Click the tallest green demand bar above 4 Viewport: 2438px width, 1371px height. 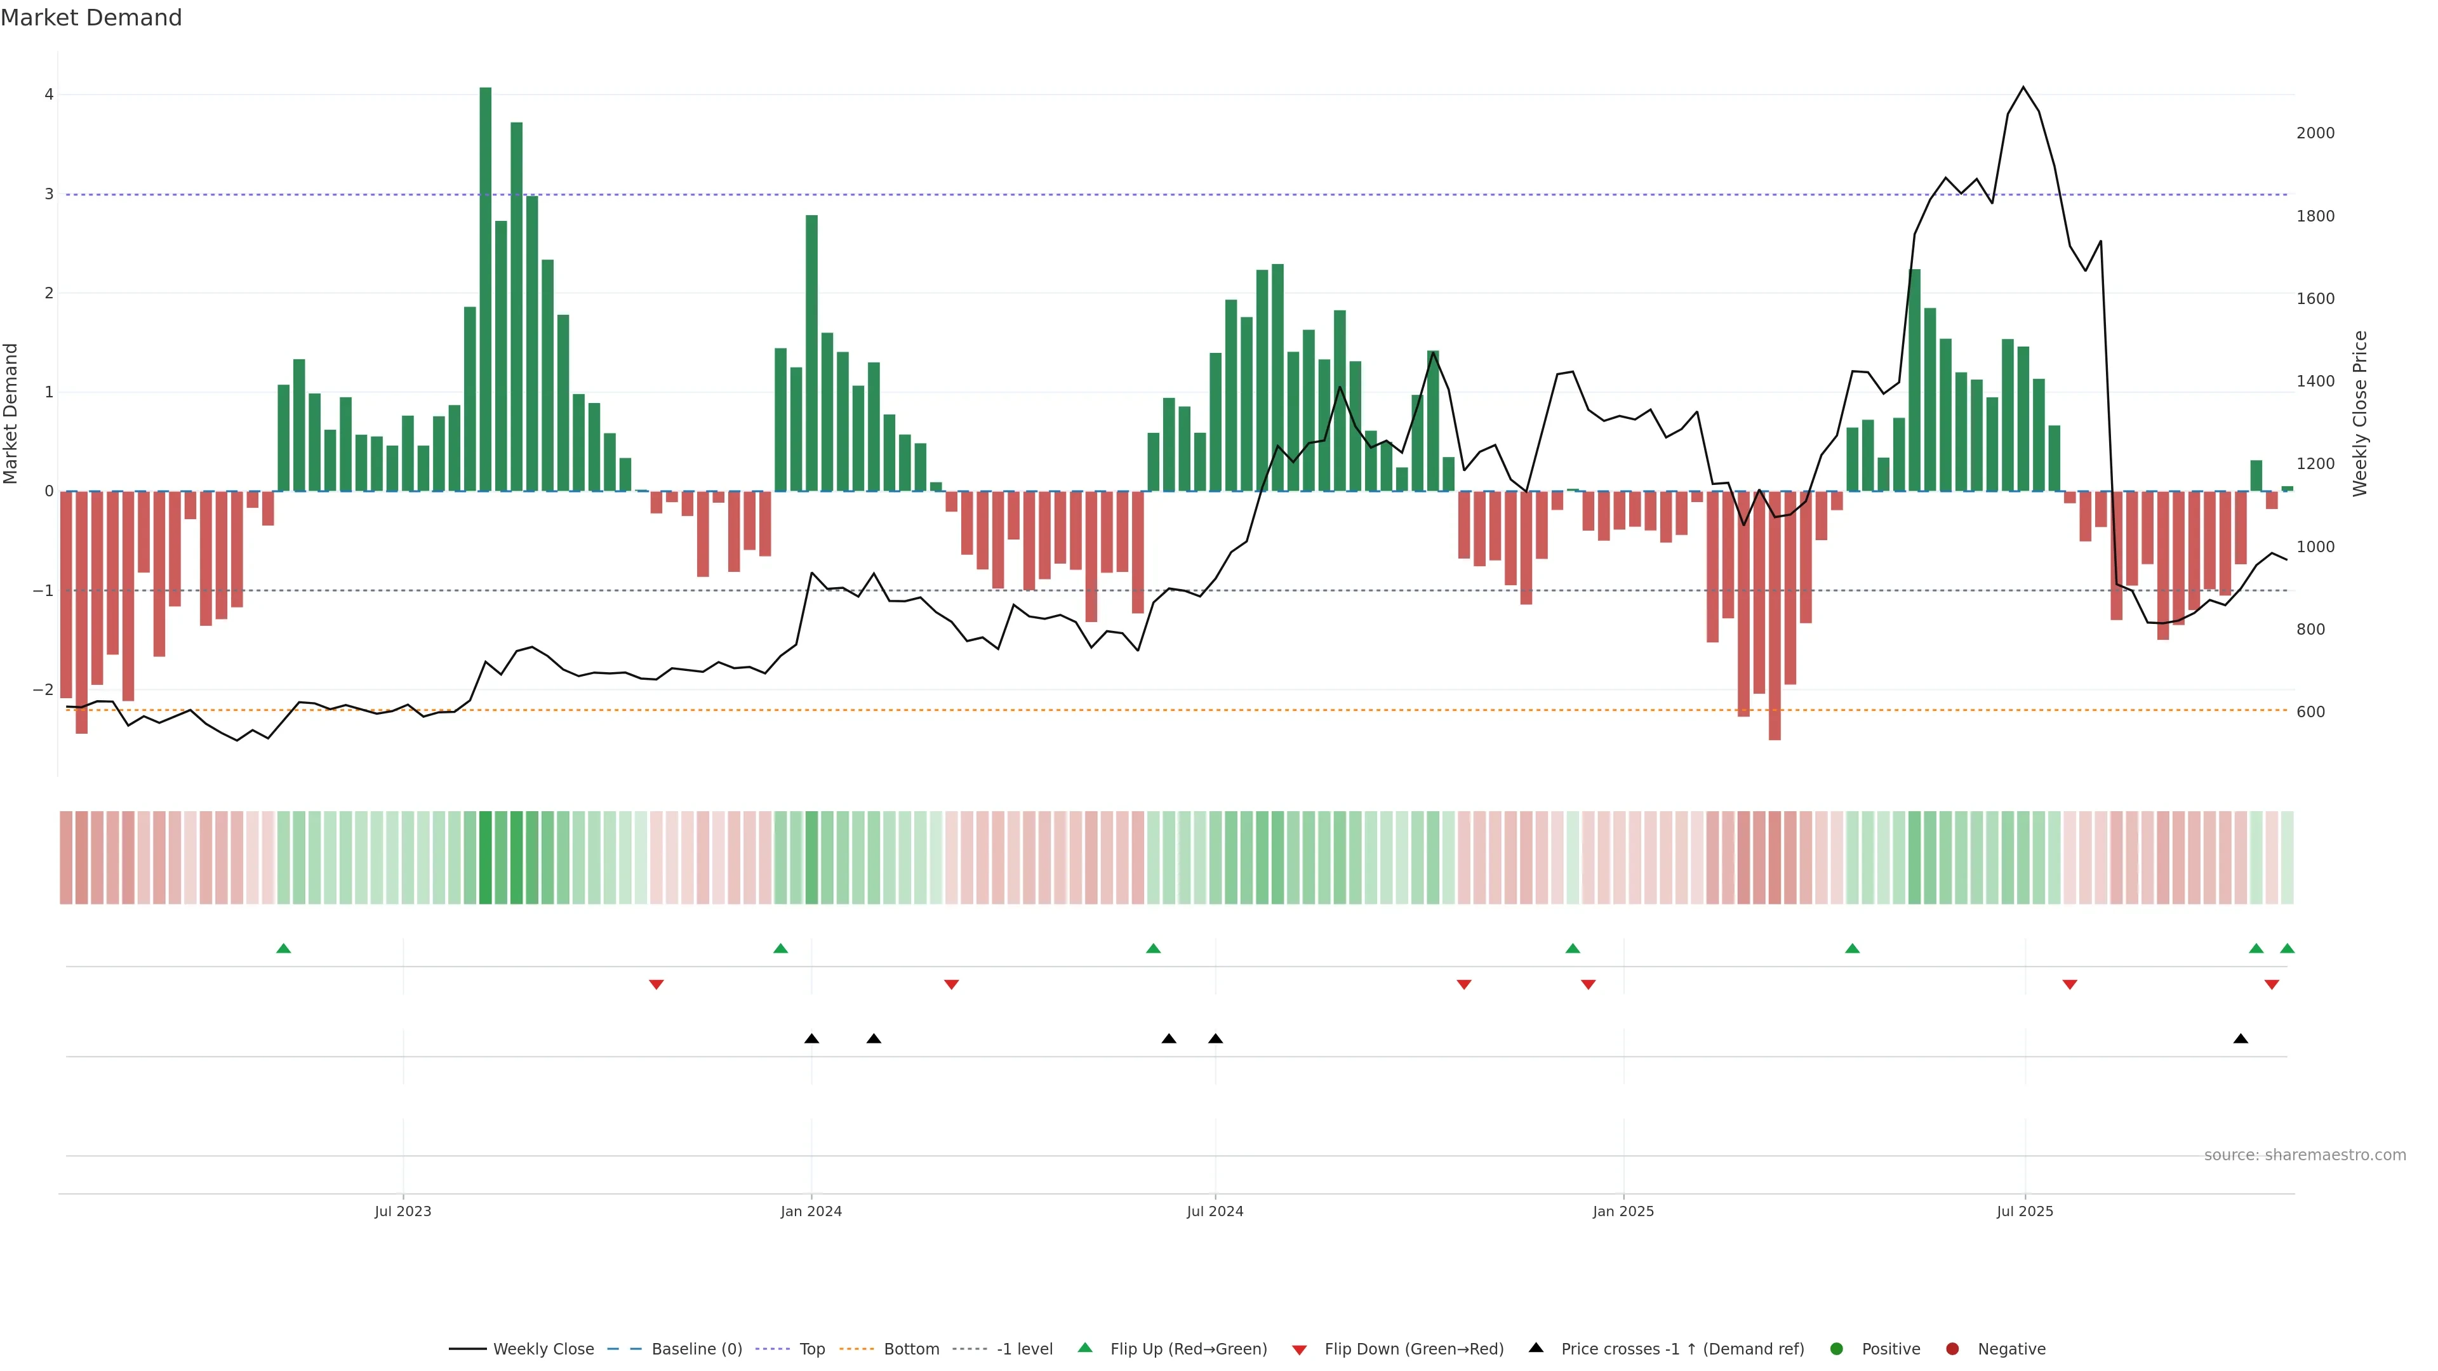click(x=486, y=284)
